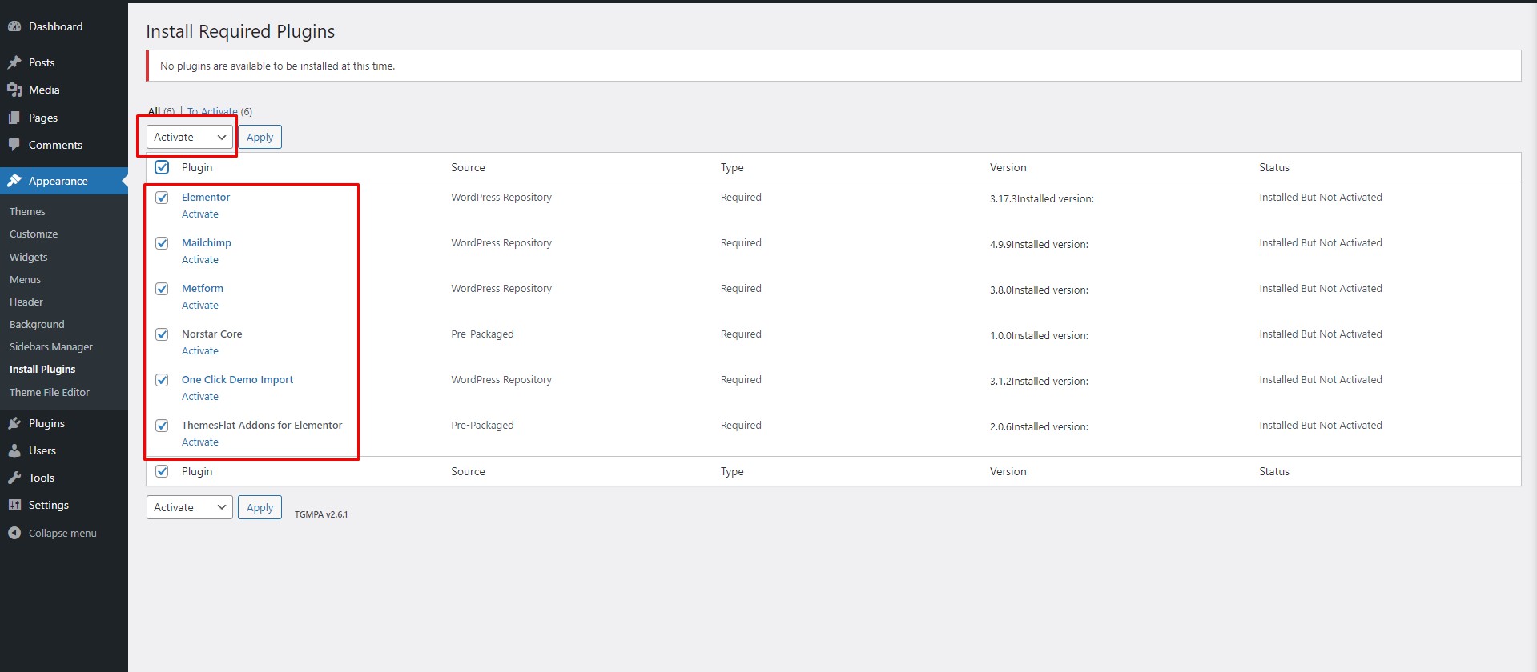Image resolution: width=1537 pixels, height=672 pixels.
Task: Click Elementor's 3.17.3 installed version text
Action: tap(1042, 198)
